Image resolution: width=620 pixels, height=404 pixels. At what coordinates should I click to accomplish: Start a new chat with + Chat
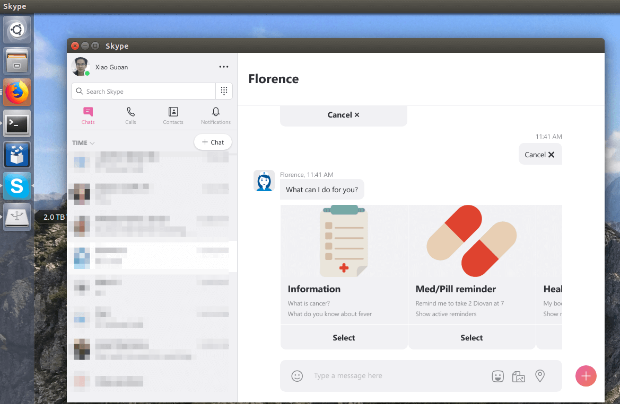coord(213,142)
